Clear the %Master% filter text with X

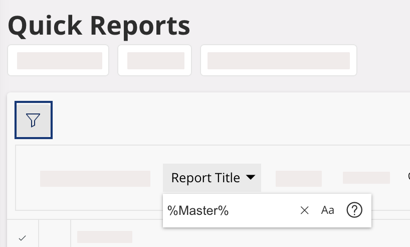[x=304, y=210]
